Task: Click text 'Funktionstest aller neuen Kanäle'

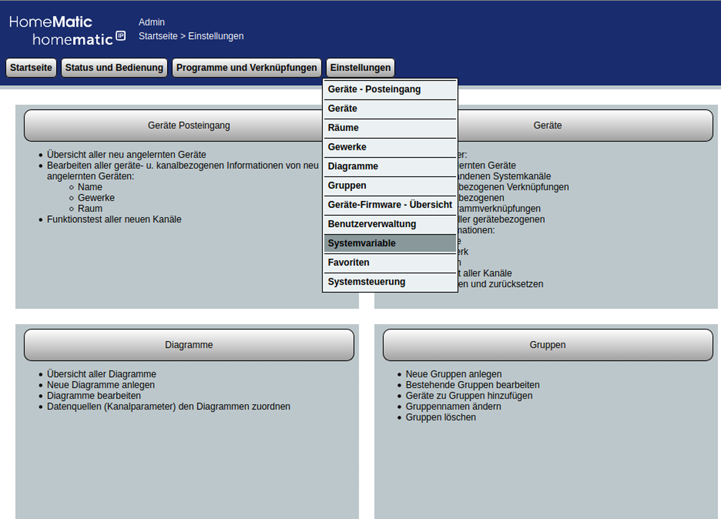Action: 114,219
